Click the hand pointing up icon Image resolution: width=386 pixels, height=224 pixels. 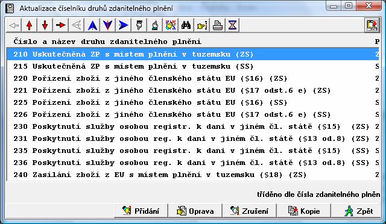(154, 25)
